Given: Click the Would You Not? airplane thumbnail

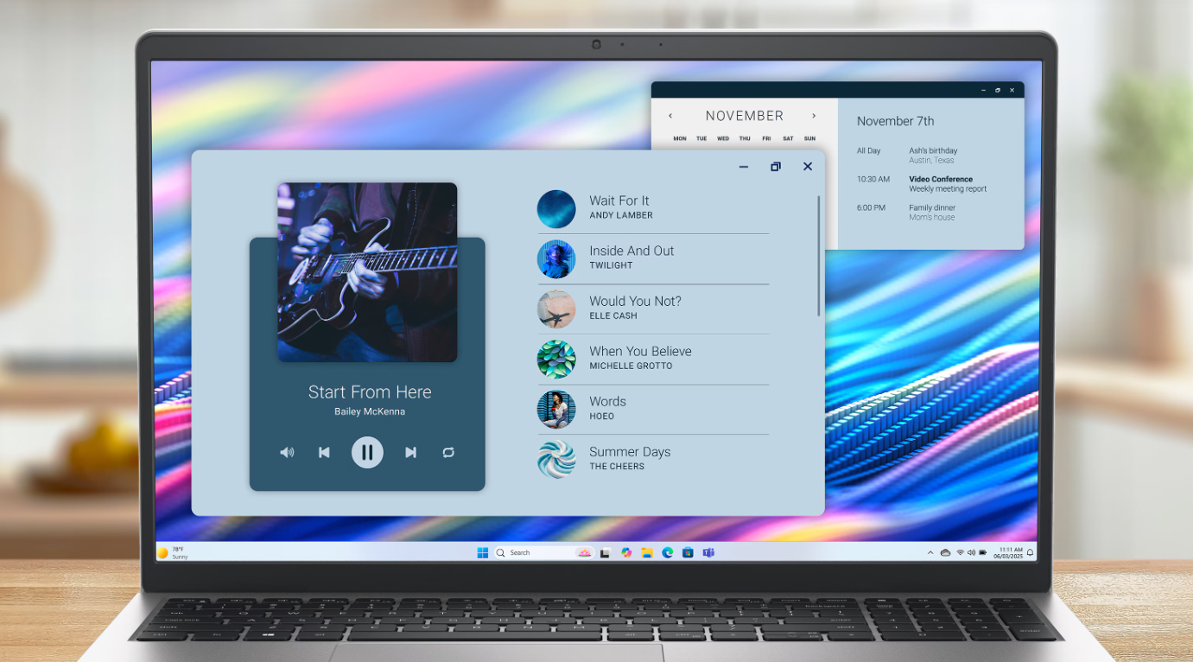Looking at the screenshot, I should (x=556, y=309).
